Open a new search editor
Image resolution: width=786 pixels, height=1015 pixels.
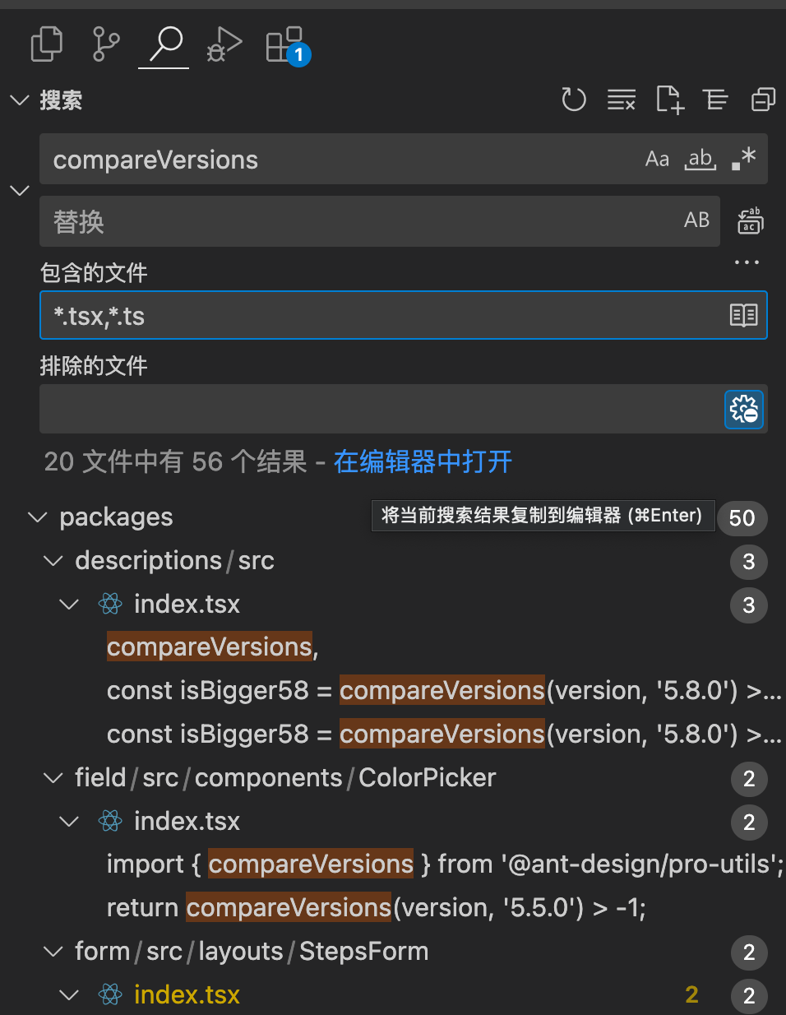(669, 100)
